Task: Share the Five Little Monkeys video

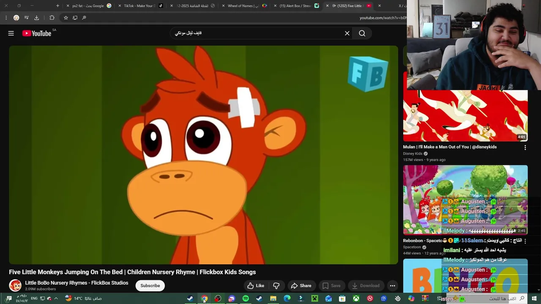Action: coord(301,286)
